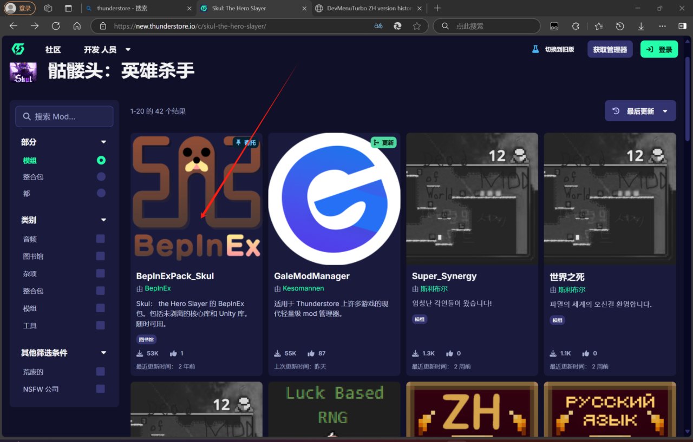Check the 杂项 category checkbox
Screen dimensions: 693x442
(100, 273)
